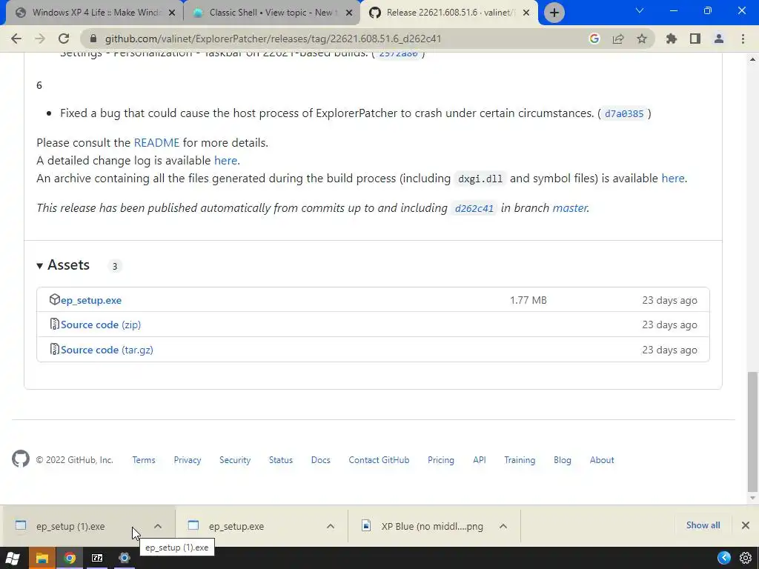Image resolution: width=759 pixels, height=569 pixels.
Task: Collapse the Assets section
Action: point(64,265)
